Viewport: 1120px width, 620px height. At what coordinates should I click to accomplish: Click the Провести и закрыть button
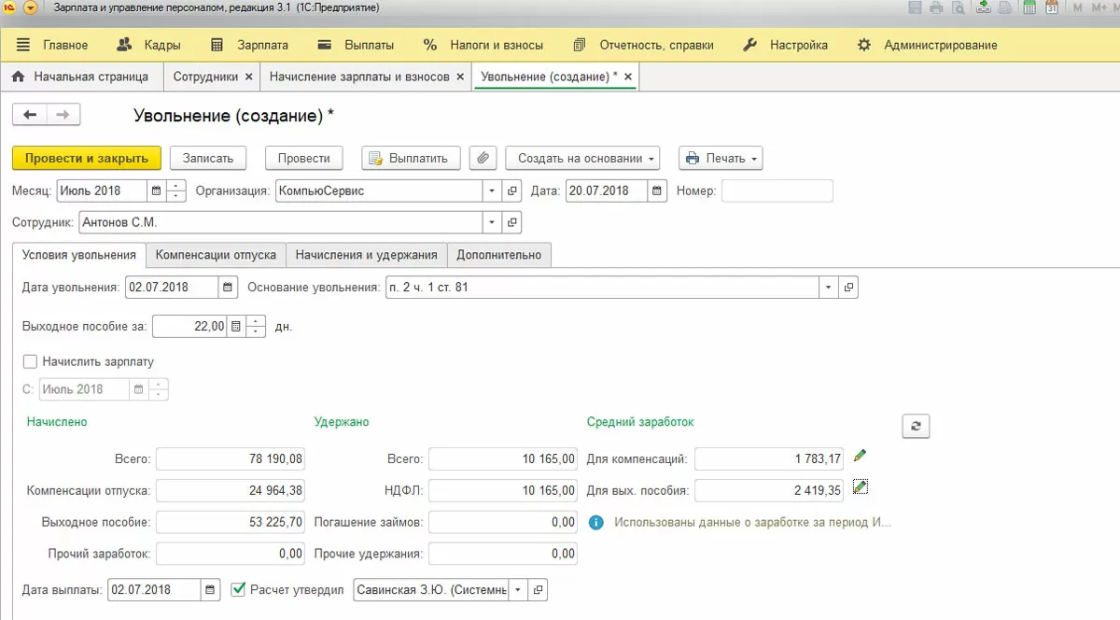click(87, 158)
